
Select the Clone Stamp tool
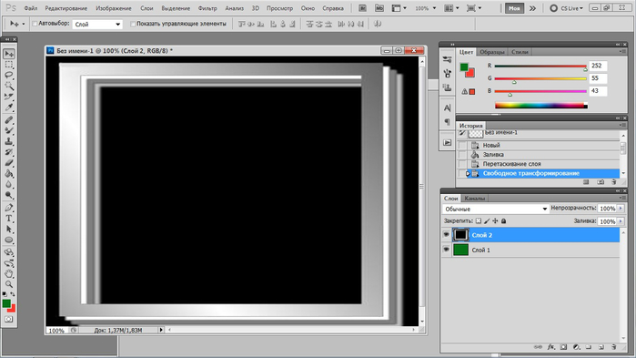pyautogui.click(x=9, y=141)
